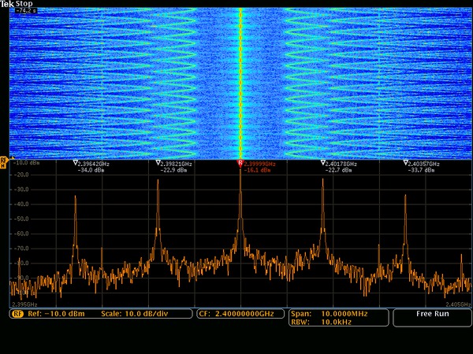Select the 2.40178GHz peak marker triangle
This screenshot has width=473, height=354.
click(x=322, y=164)
